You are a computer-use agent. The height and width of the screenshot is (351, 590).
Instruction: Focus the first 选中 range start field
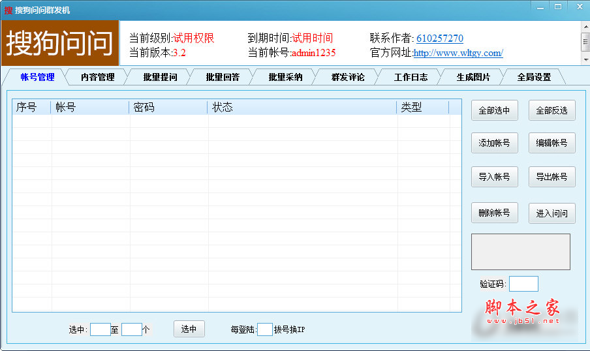(x=100, y=329)
